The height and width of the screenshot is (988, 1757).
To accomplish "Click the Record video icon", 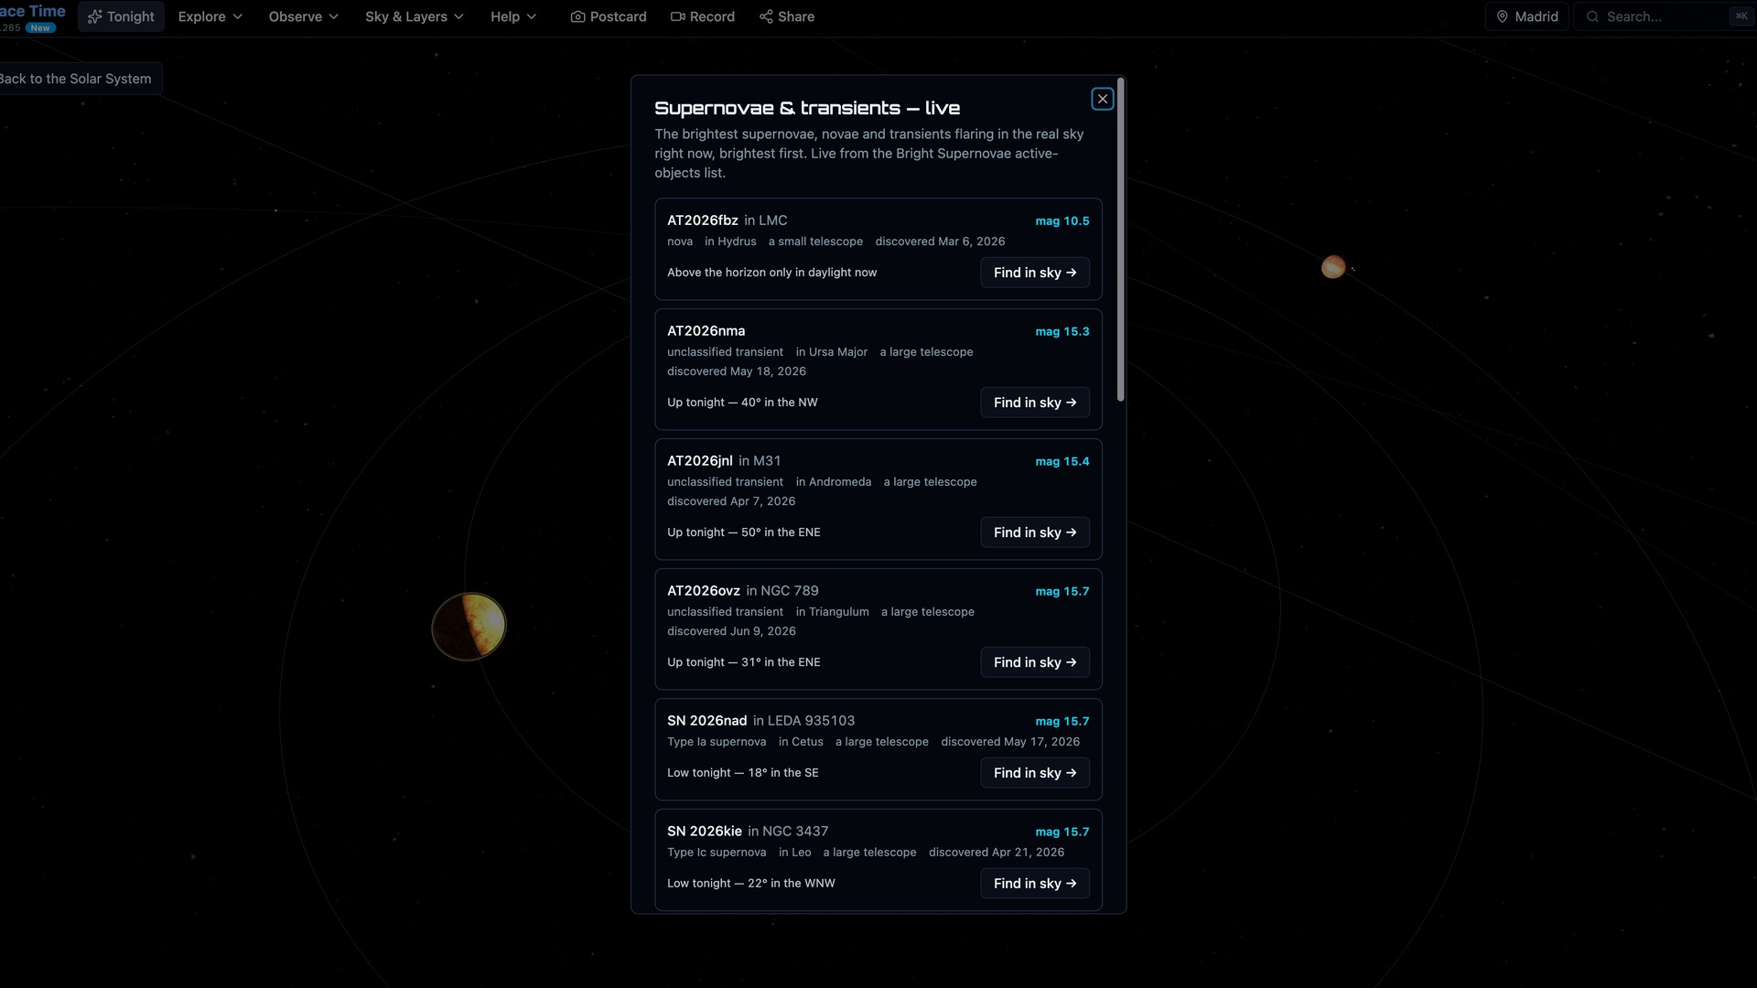I will tap(677, 16).
